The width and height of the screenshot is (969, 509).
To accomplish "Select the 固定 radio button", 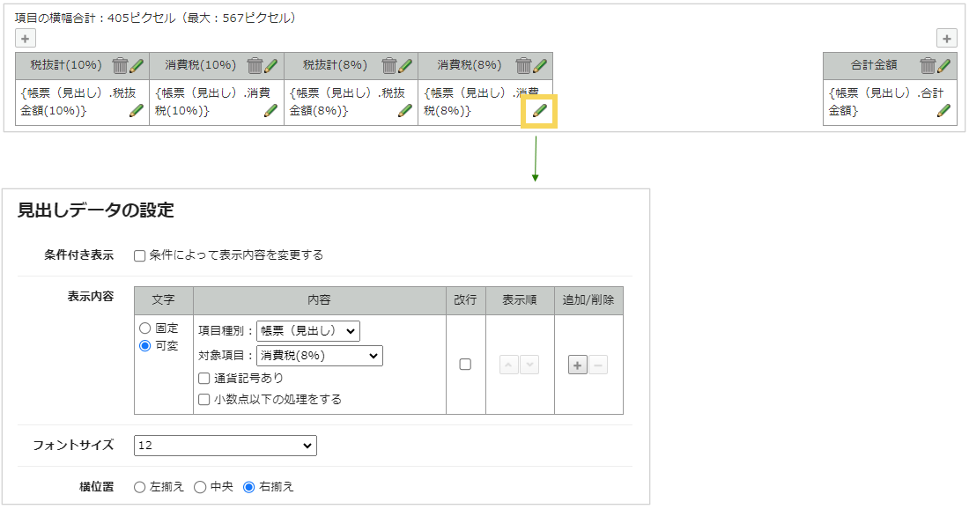I will coord(144,328).
